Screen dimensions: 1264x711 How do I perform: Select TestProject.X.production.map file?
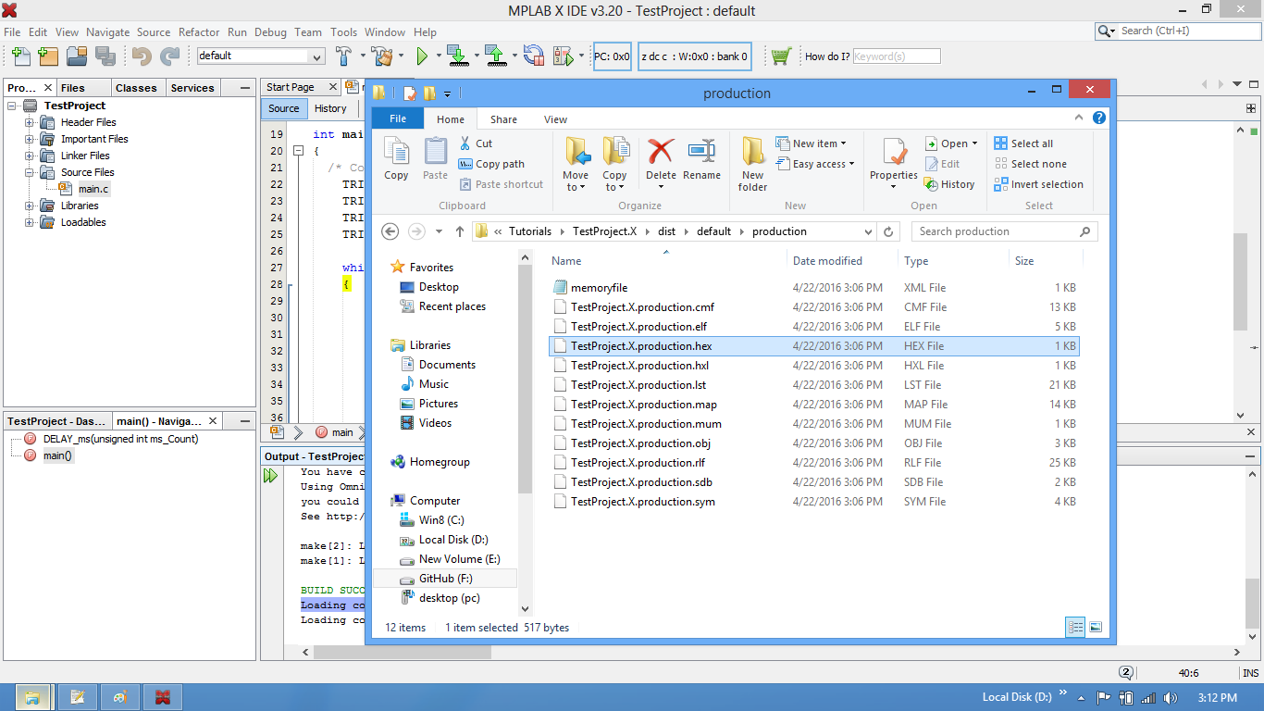643,405
